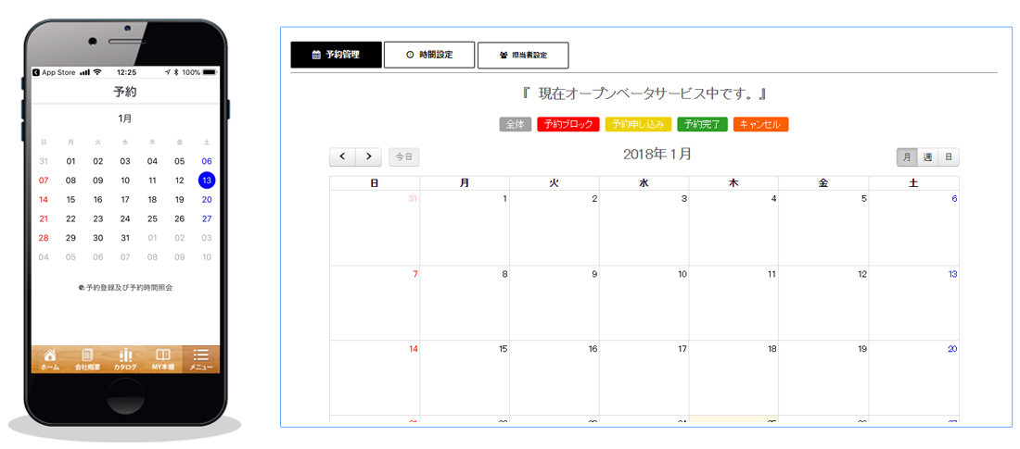The width and height of the screenshot is (1020, 449).
Task: Open the カタログ catalog icon on phone
Action: pyautogui.click(x=125, y=359)
